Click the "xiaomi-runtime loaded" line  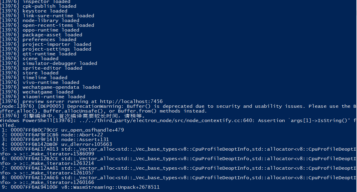(54, 97)
